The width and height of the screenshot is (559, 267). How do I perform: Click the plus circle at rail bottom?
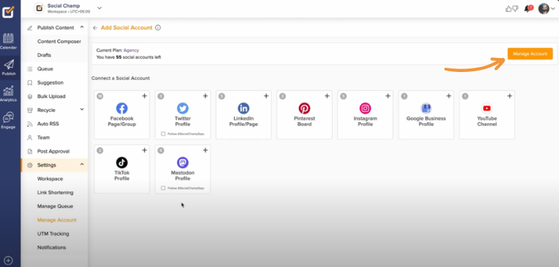pos(8,260)
